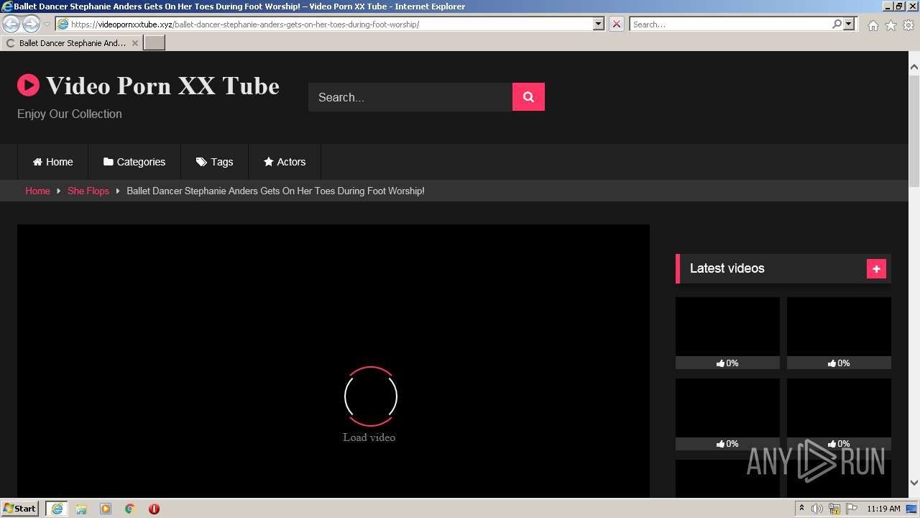This screenshot has width=920, height=518.
Task: Follow the She Flops breadcrumb link
Action: pyautogui.click(x=88, y=191)
